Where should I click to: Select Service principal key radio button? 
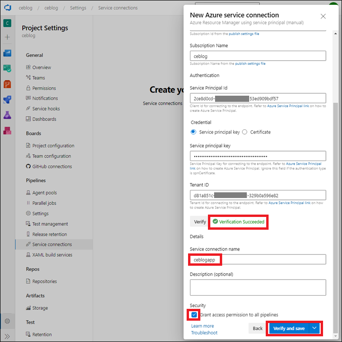click(x=193, y=132)
